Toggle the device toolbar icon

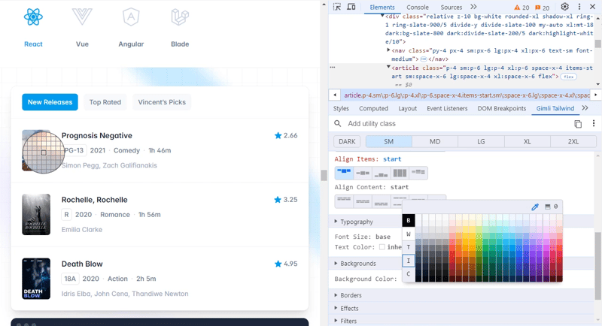point(351,7)
